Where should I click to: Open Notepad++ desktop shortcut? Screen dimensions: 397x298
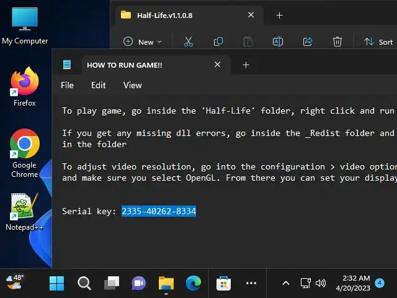[25, 212]
